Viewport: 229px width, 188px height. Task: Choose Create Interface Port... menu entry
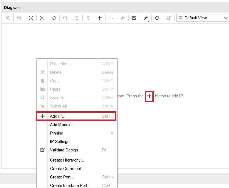(x=77, y=185)
